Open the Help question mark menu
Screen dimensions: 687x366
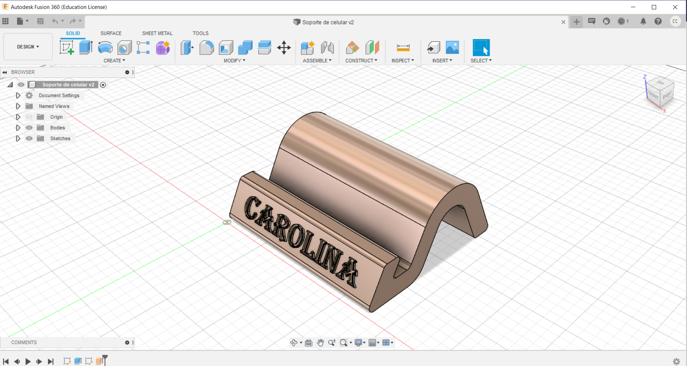658,21
